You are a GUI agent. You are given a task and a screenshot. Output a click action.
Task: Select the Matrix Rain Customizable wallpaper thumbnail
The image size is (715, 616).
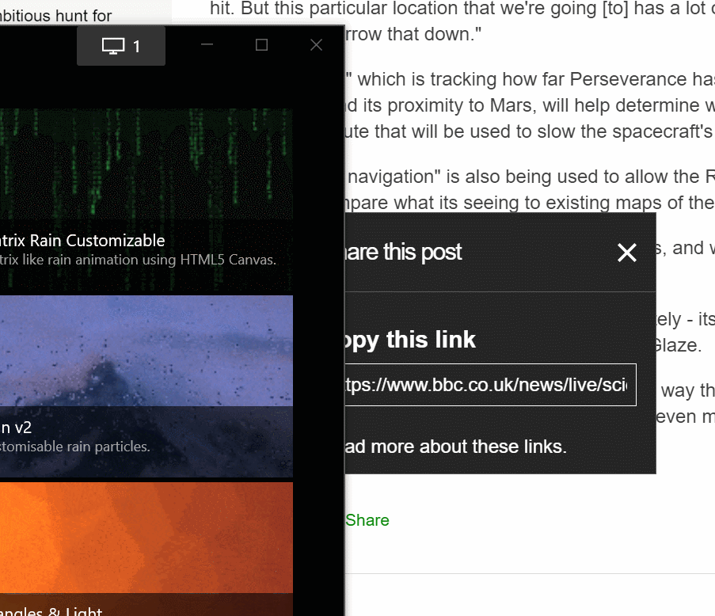[x=146, y=200]
